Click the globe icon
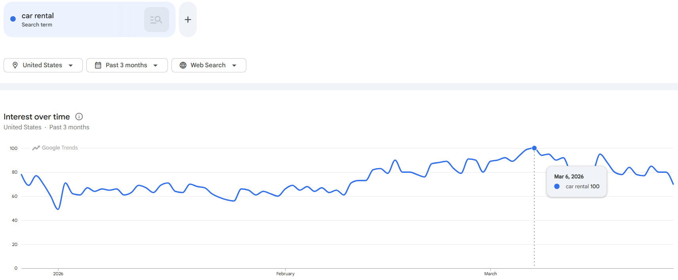The image size is (678, 280). 183,65
